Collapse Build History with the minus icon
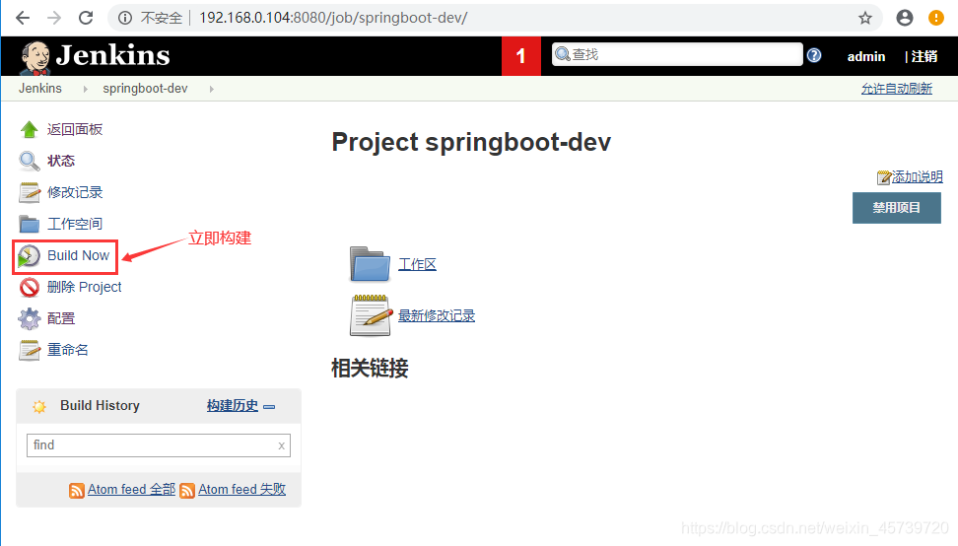The width and height of the screenshot is (958, 546). [x=269, y=407]
